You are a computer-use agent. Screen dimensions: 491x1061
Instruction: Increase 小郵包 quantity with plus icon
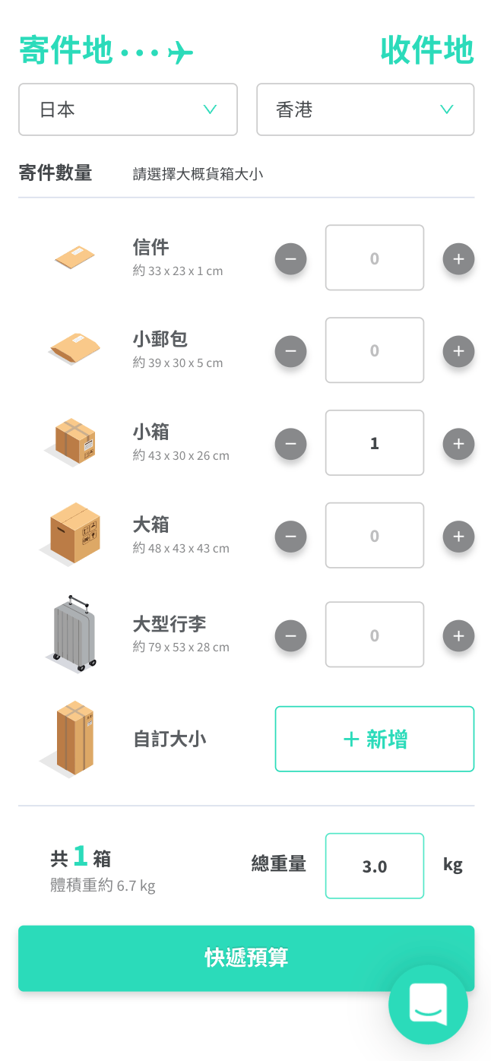click(458, 351)
